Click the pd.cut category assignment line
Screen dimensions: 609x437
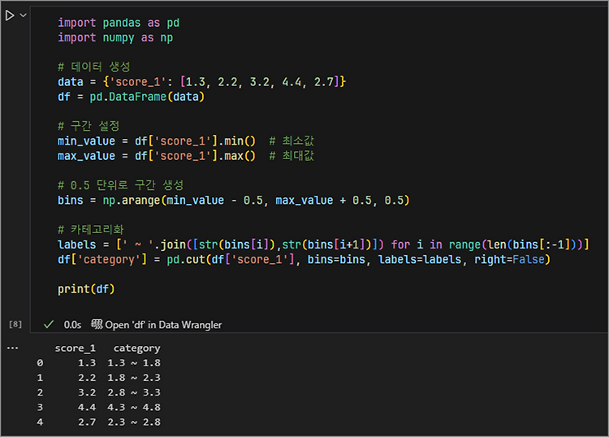(304, 259)
